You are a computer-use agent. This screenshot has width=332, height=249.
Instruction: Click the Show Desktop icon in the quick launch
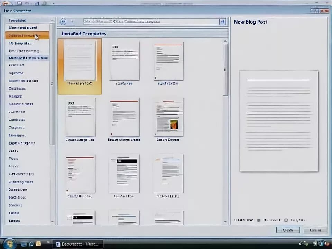pyautogui.click(x=24, y=244)
